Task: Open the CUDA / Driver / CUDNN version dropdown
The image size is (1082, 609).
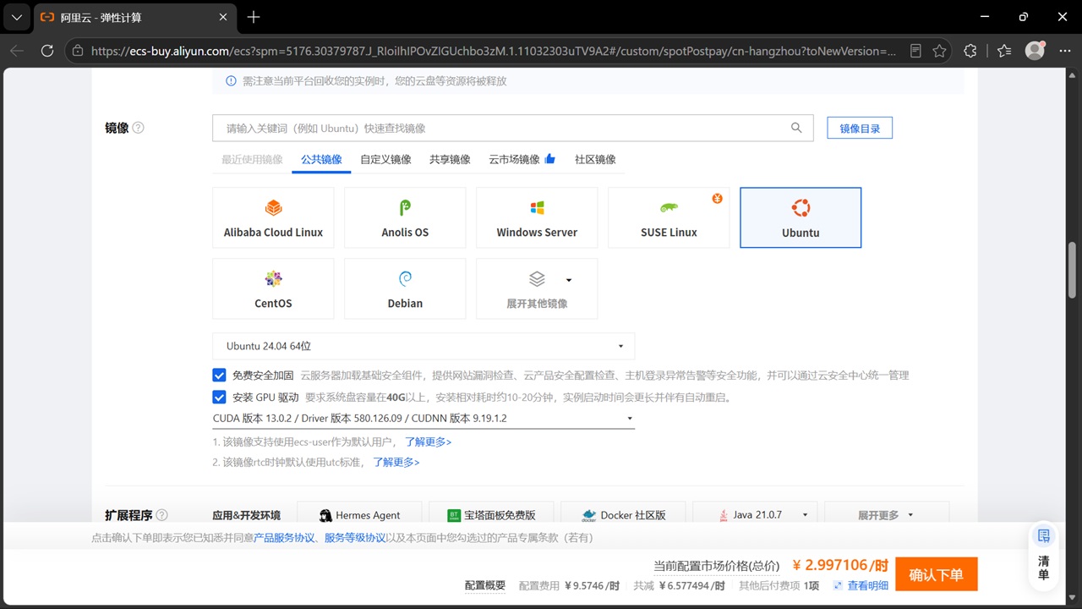Action: (424, 419)
